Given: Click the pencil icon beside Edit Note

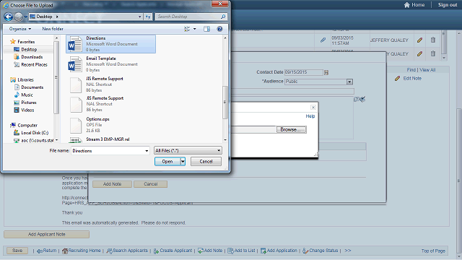Looking at the screenshot, I should (398, 79).
